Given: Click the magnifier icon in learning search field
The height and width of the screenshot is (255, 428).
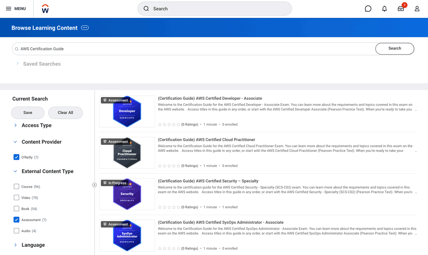Looking at the screenshot, I should click(16, 49).
